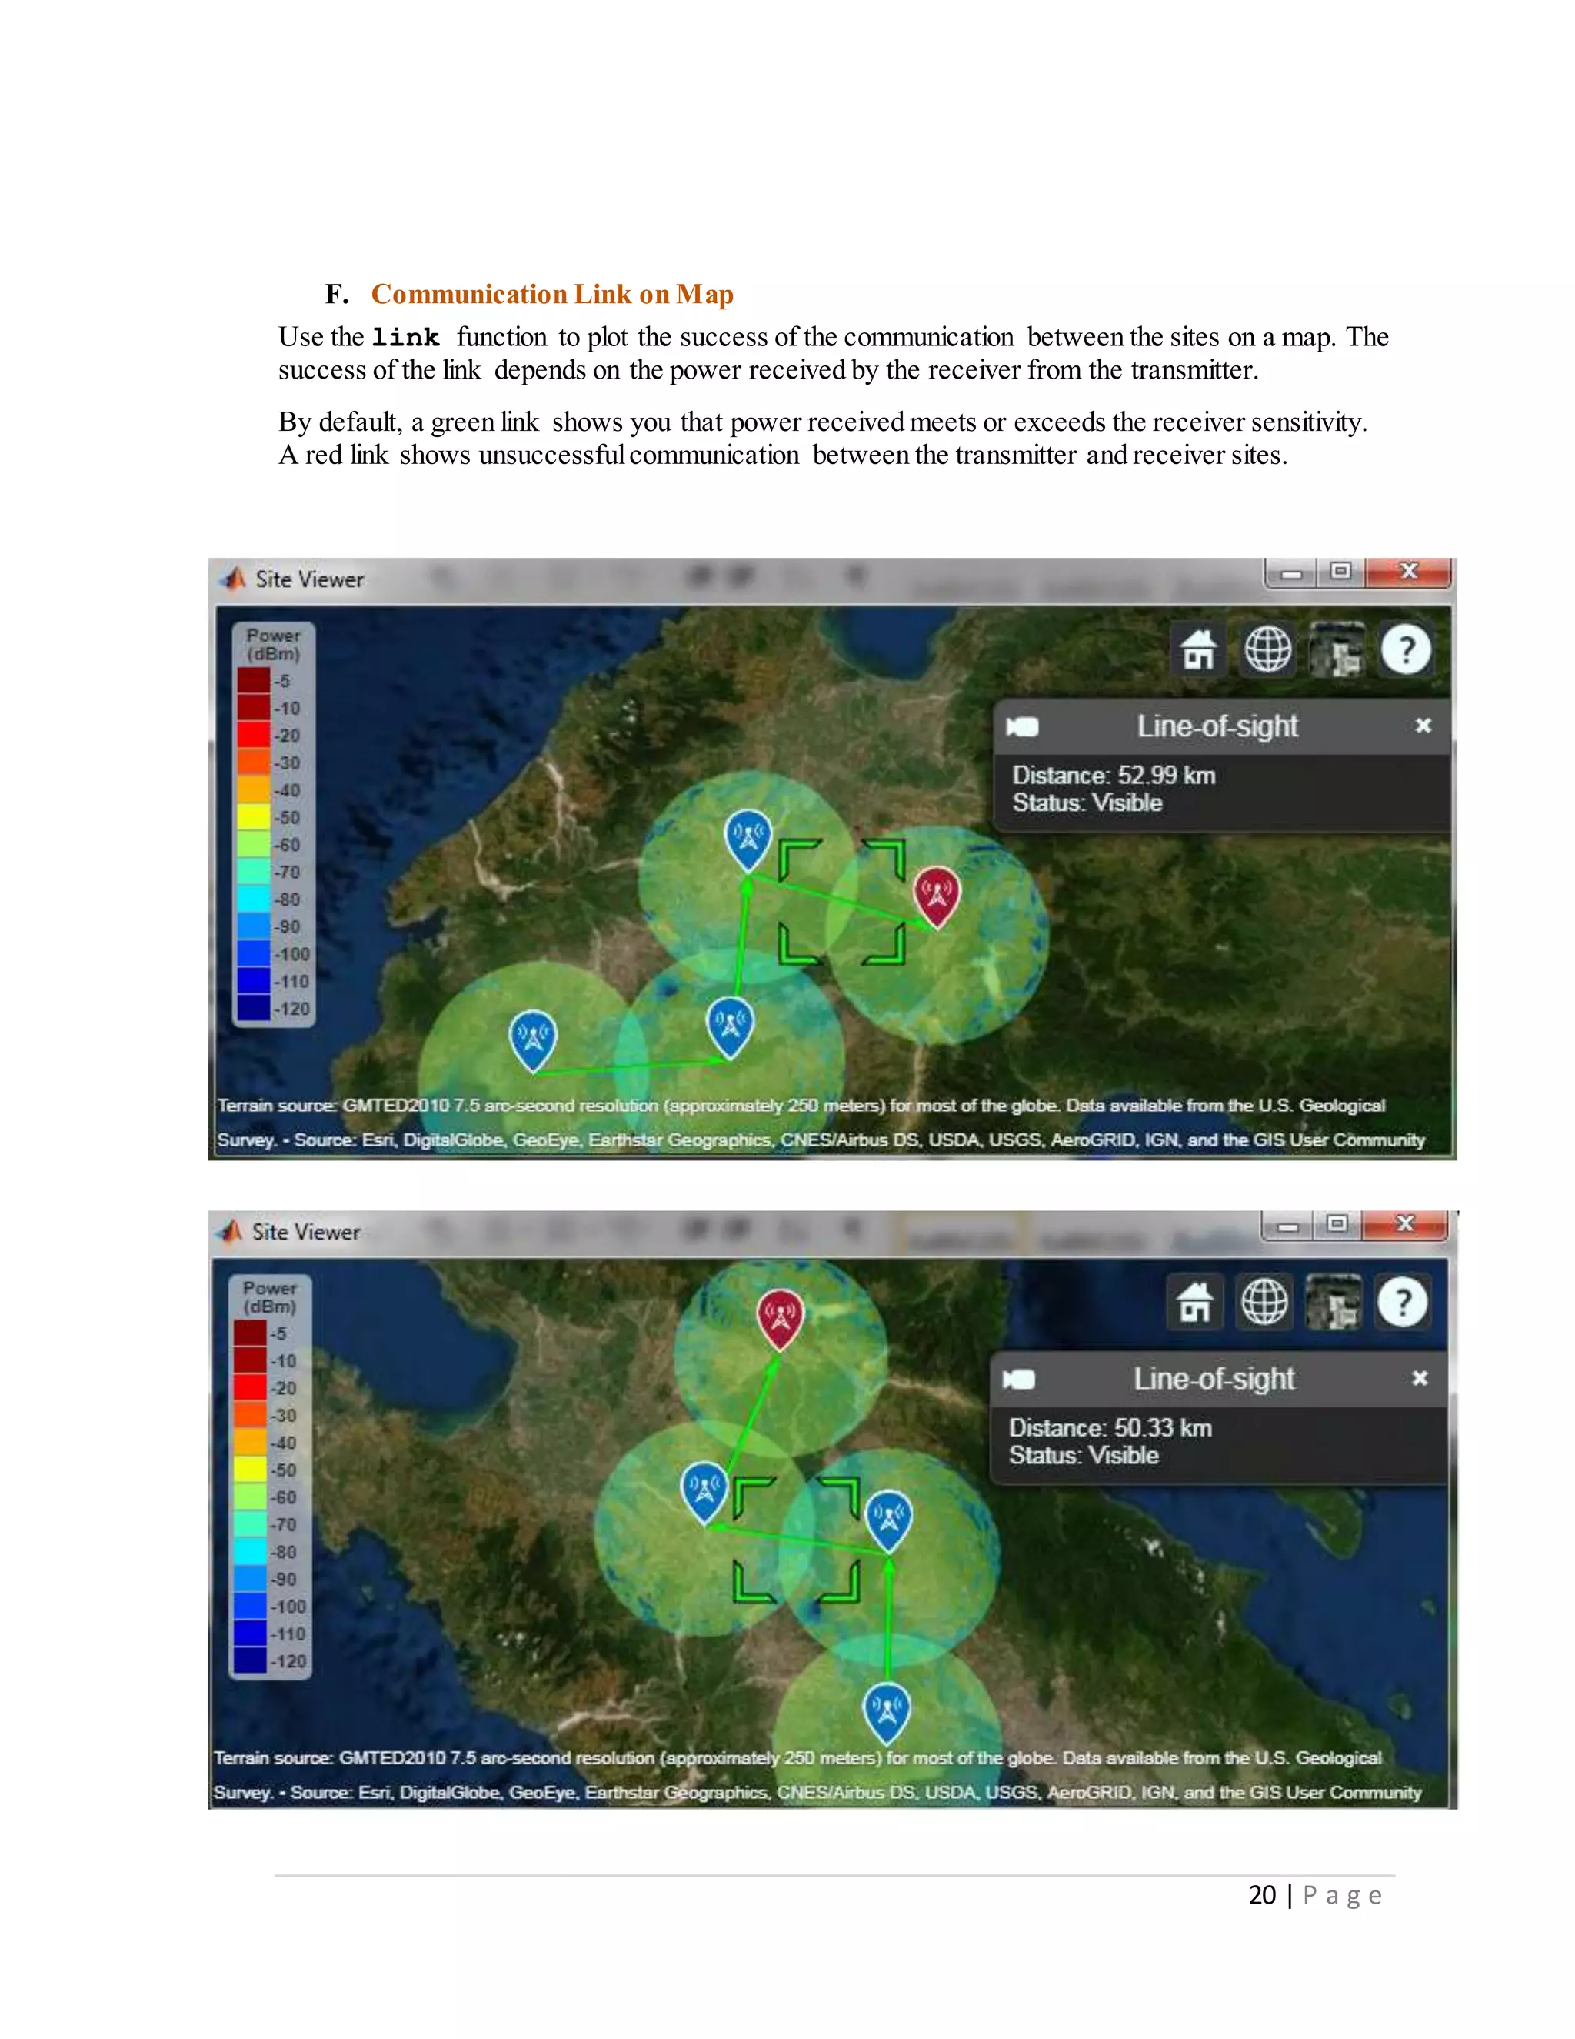Select bottom-left blue antenna marker in top map
The width and height of the screenshot is (1575, 2039).
533,1036
